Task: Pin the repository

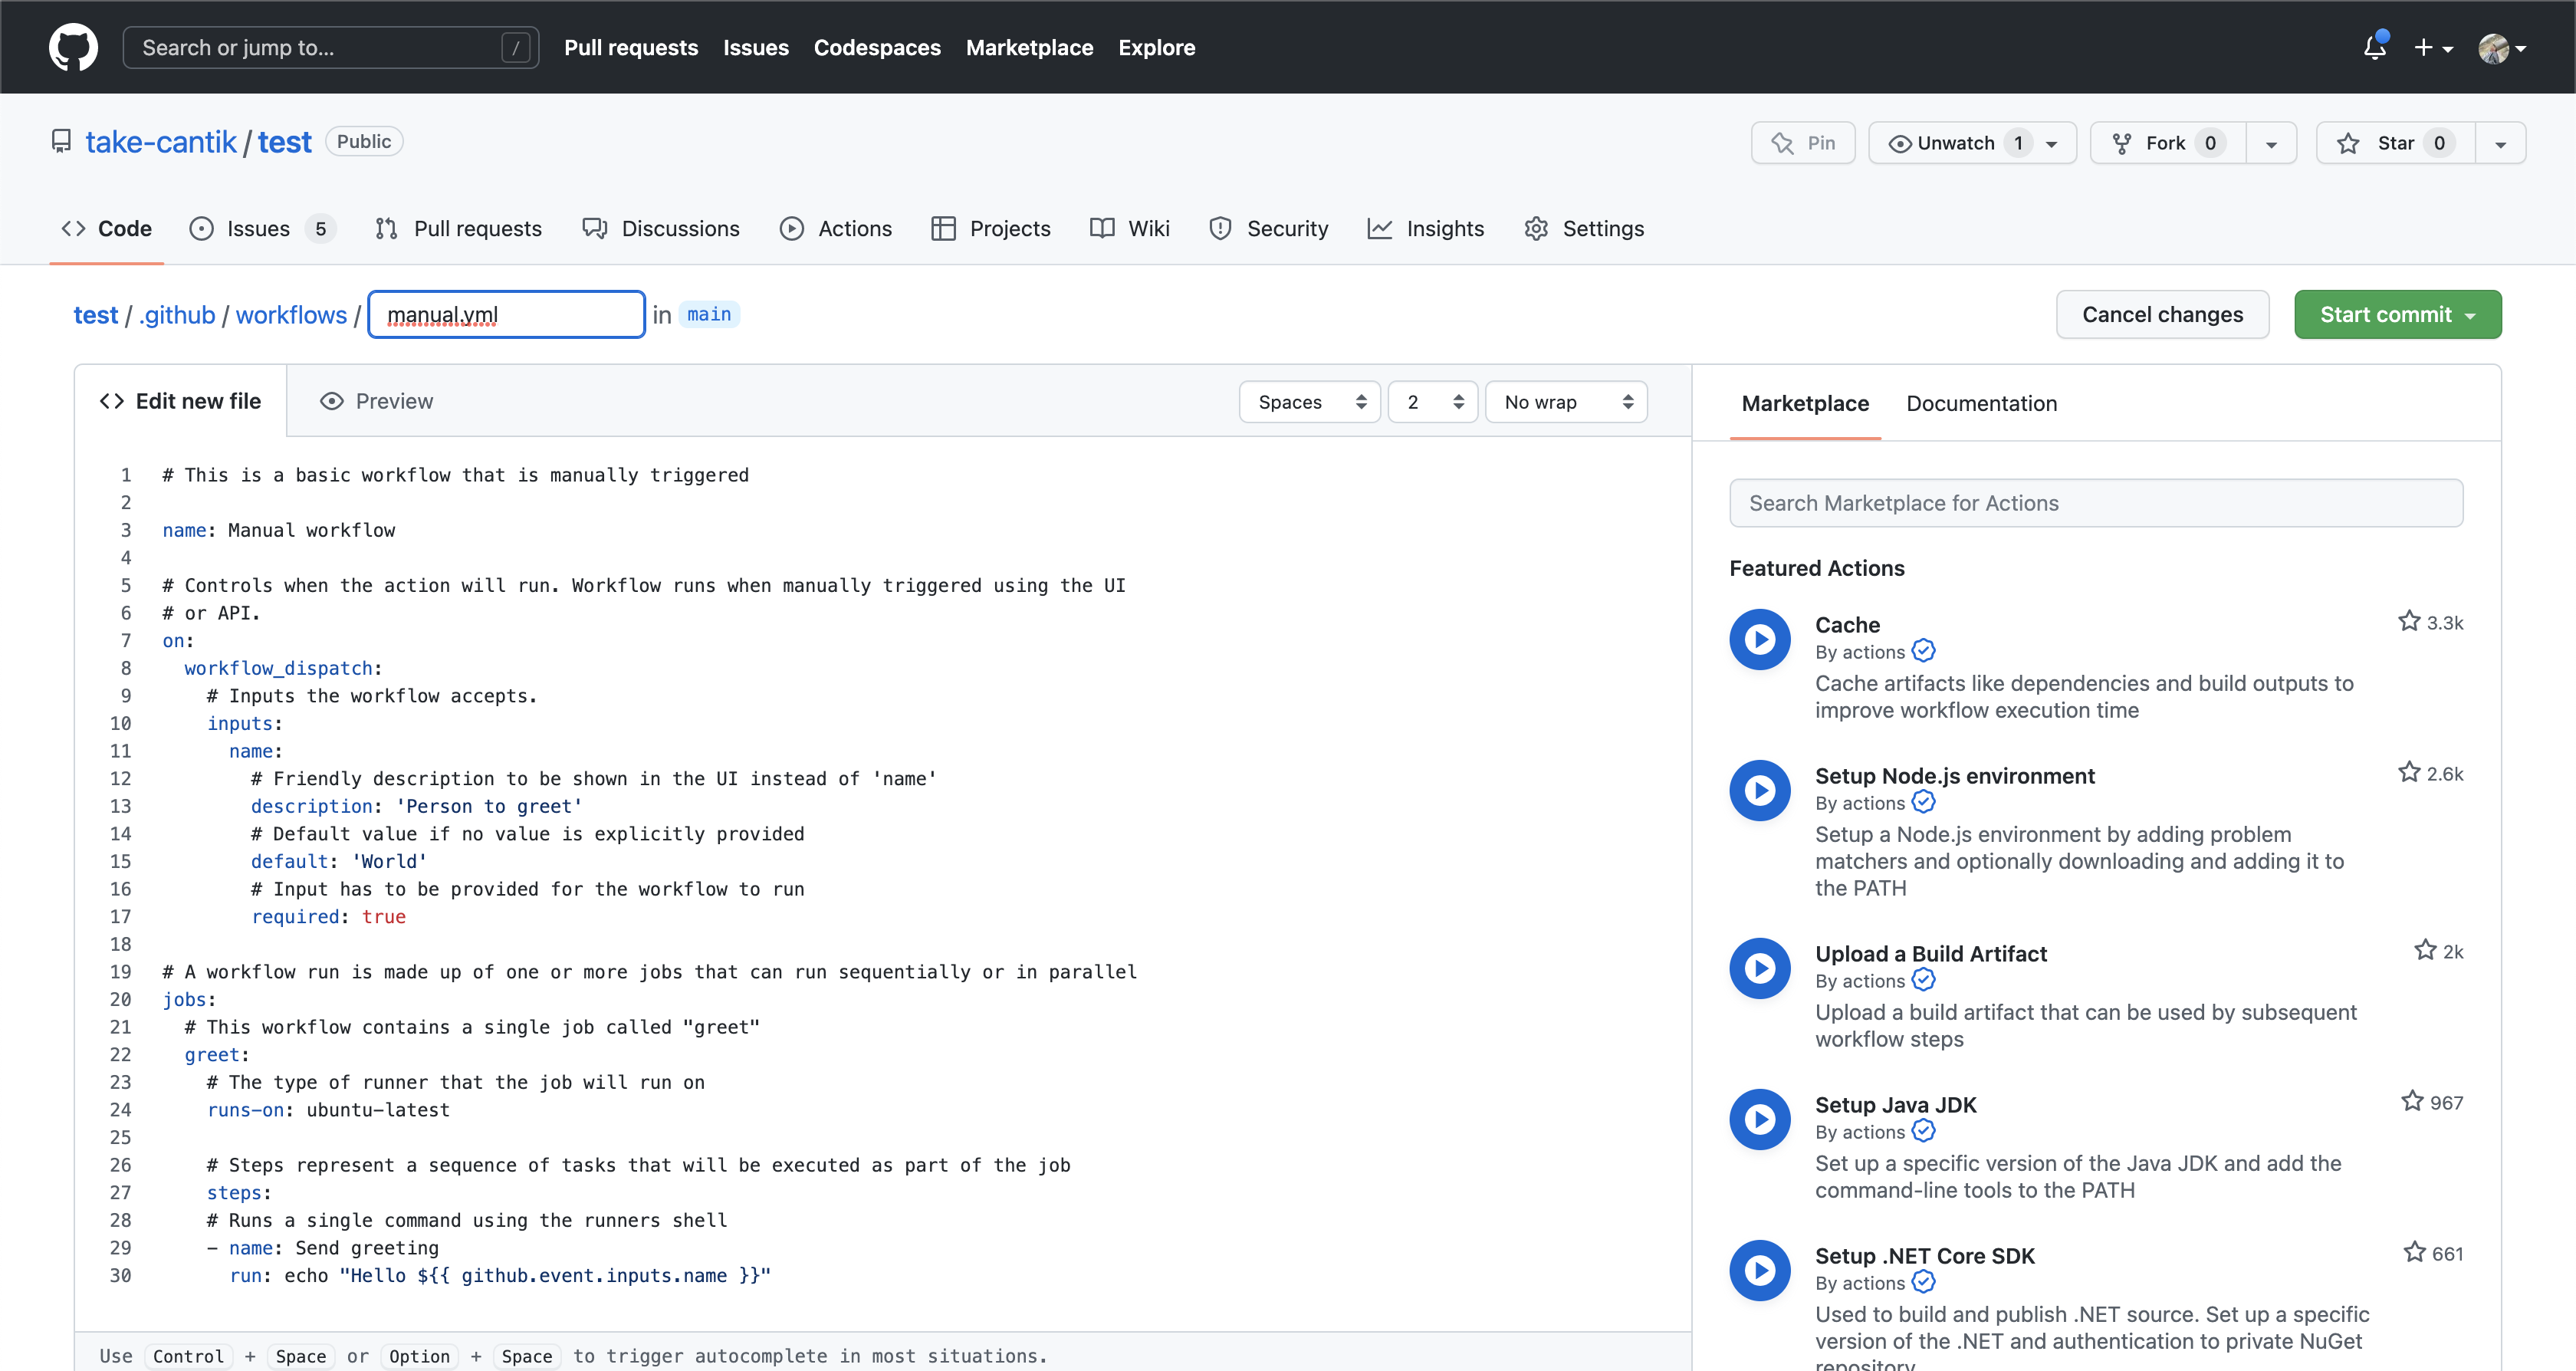Action: [x=1803, y=142]
